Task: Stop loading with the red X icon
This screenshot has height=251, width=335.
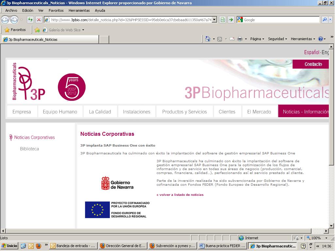Action: pos(39,20)
